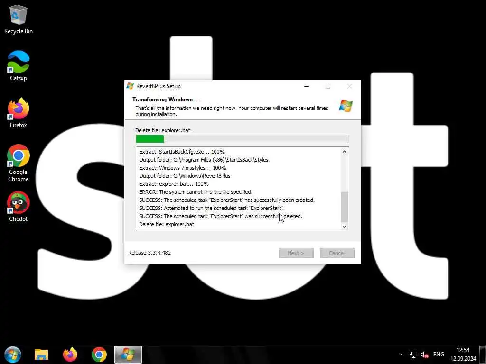The image size is (486, 364).
Task: Launch Firefox from the taskbar
Action: click(x=70, y=355)
